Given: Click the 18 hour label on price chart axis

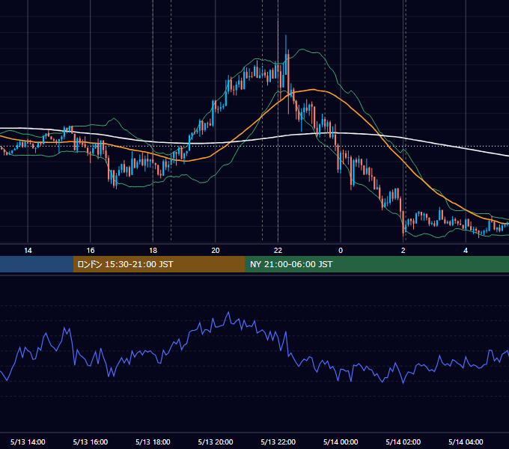Looking at the screenshot, I should tap(153, 251).
